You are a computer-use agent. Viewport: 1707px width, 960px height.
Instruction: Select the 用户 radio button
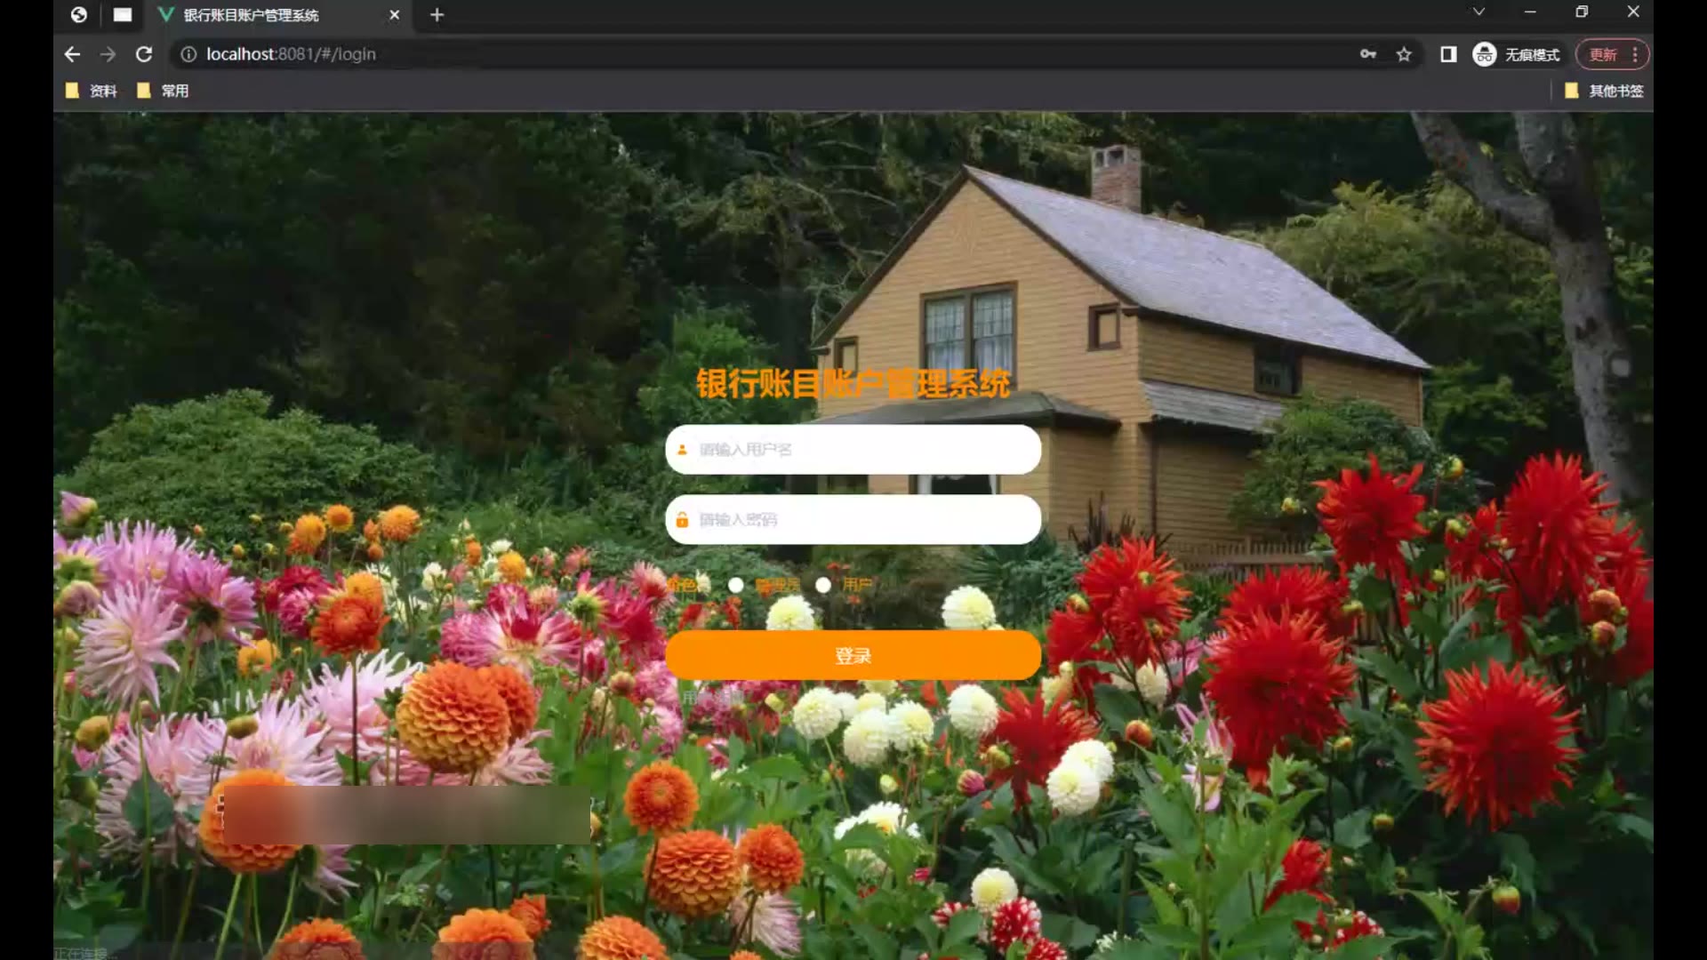823,585
